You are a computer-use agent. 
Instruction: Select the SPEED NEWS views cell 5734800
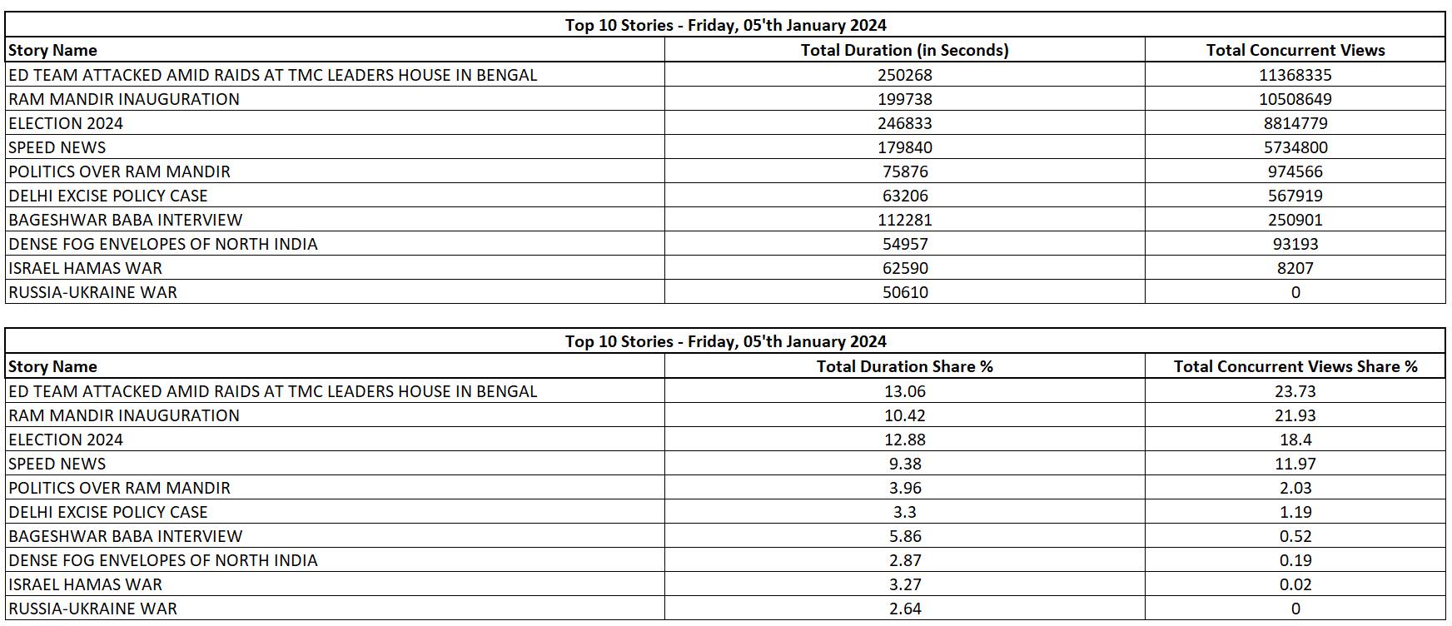[1295, 147]
